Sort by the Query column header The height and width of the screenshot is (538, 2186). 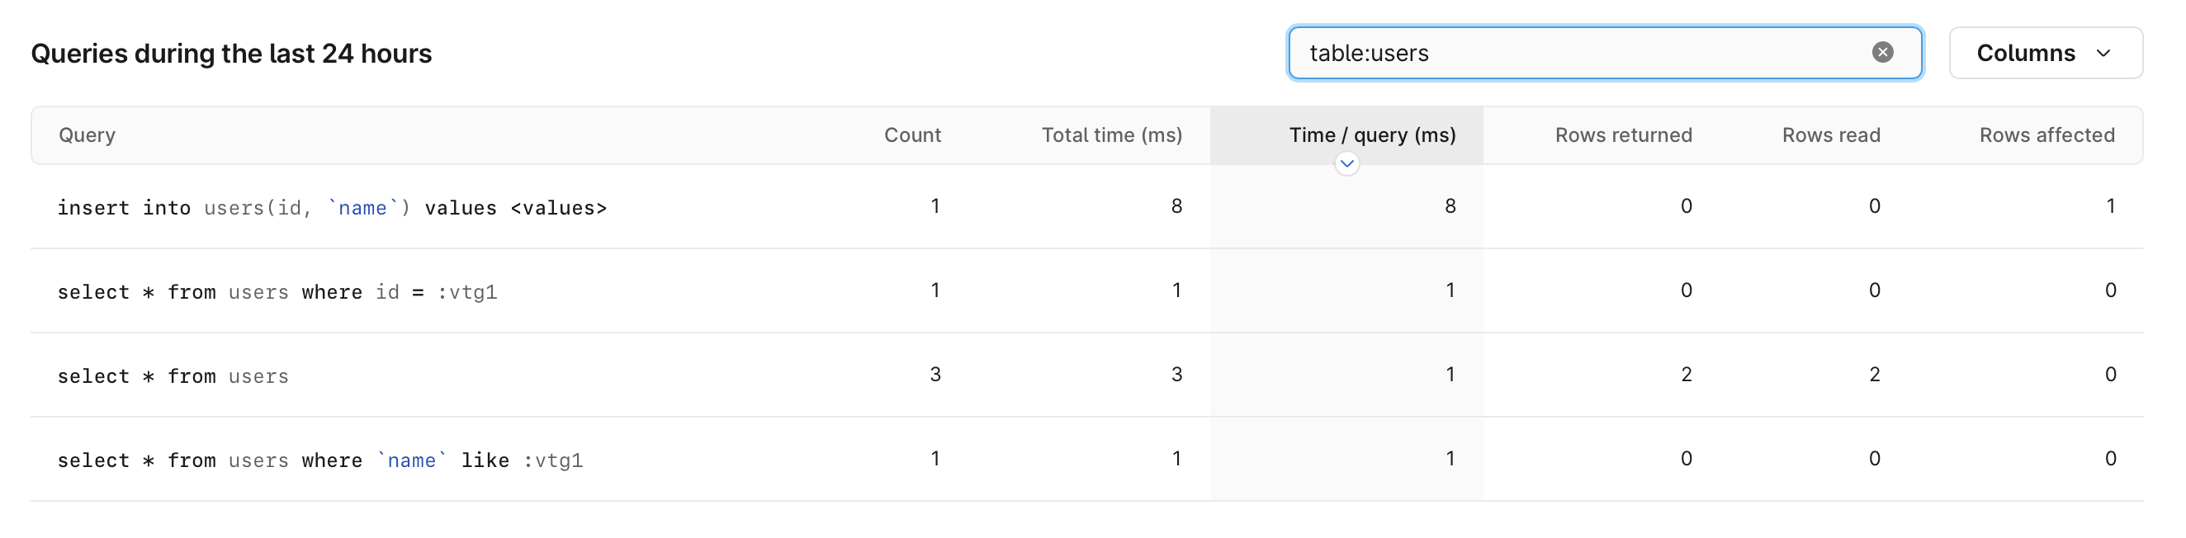click(x=88, y=134)
